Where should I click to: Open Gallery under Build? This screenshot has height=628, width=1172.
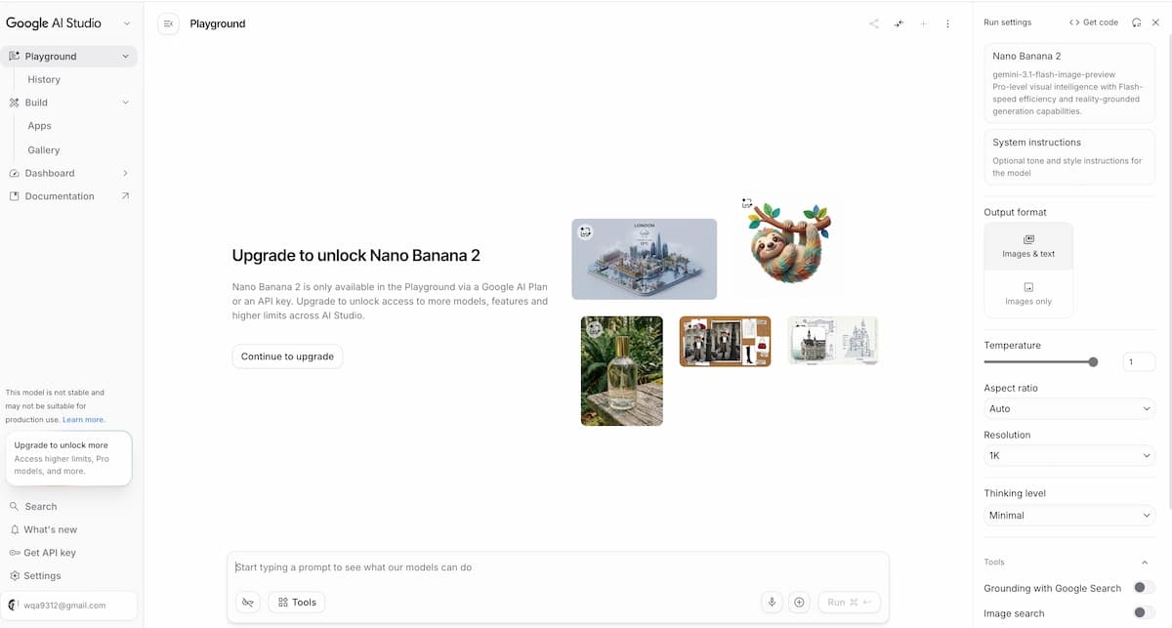coord(44,150)
